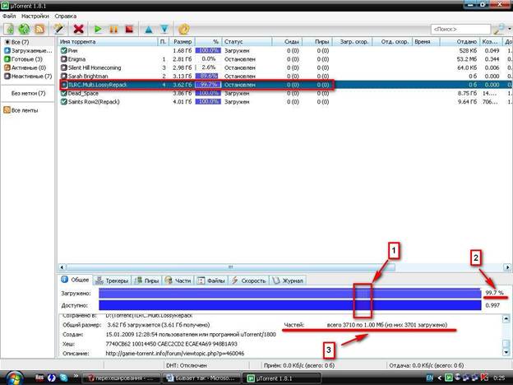Image resolution: width=513 pixels, height=385 pixels.
Task: Sort by Размер column header
Action: (x=183, y=42)
